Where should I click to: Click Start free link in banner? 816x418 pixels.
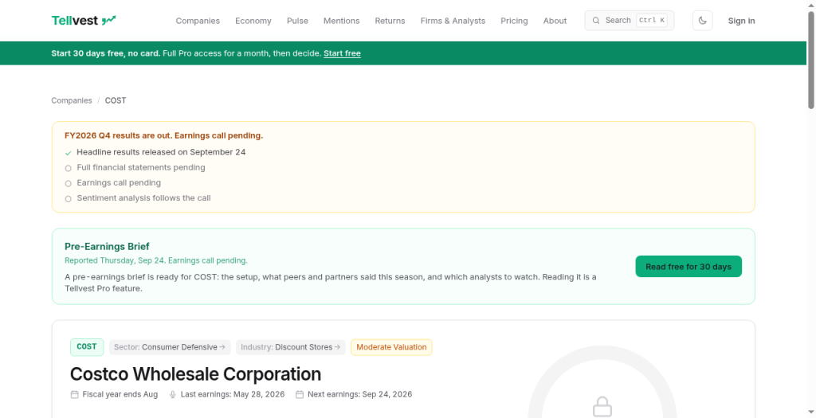[x=342, y=53]
